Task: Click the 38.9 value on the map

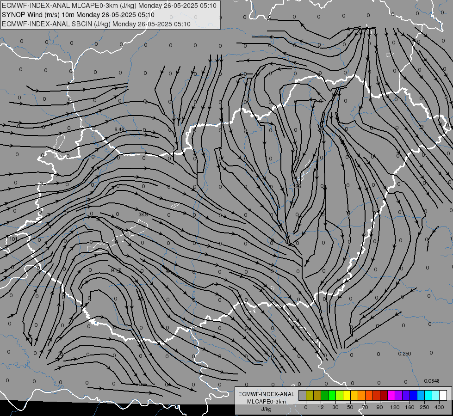Action: point(143,214)
